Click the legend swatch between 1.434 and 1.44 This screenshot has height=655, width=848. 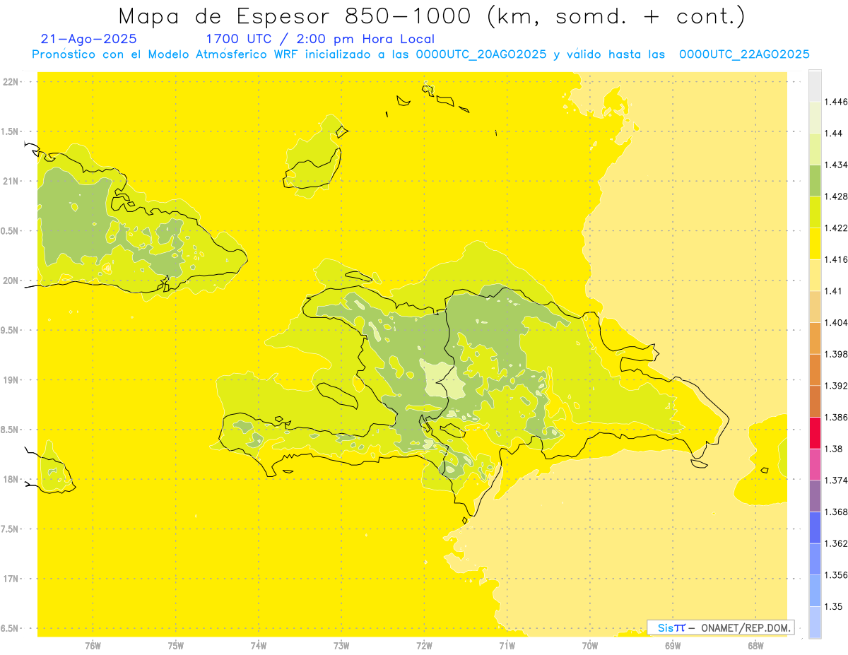point(815,148)
